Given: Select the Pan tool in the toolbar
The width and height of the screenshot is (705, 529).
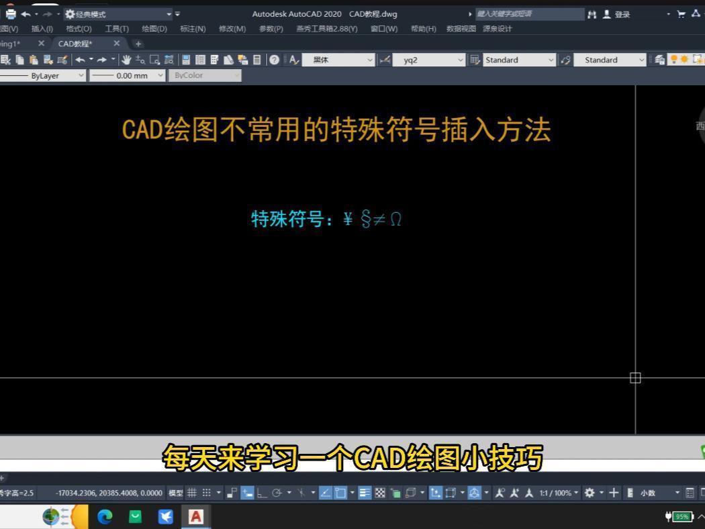Looking at the screenshot, I should 126,60.
